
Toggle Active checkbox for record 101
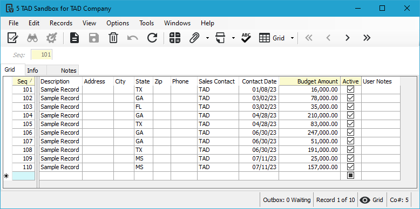click(350, 89)
